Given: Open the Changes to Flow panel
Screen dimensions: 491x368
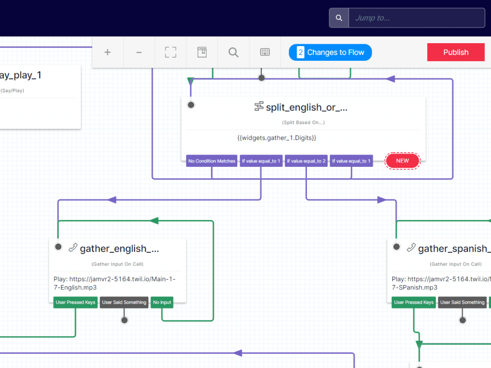Looking at the screenshot, I should (x=330, y=52).
